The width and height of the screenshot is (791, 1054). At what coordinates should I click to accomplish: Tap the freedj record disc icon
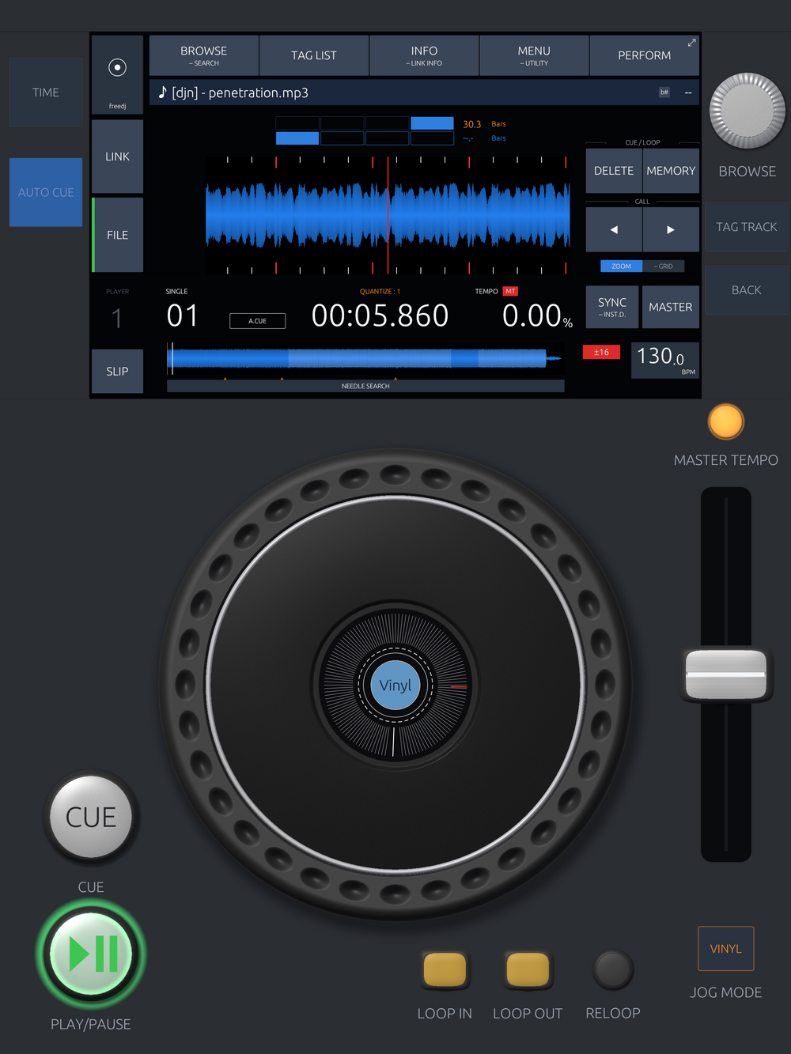point(117,67)
